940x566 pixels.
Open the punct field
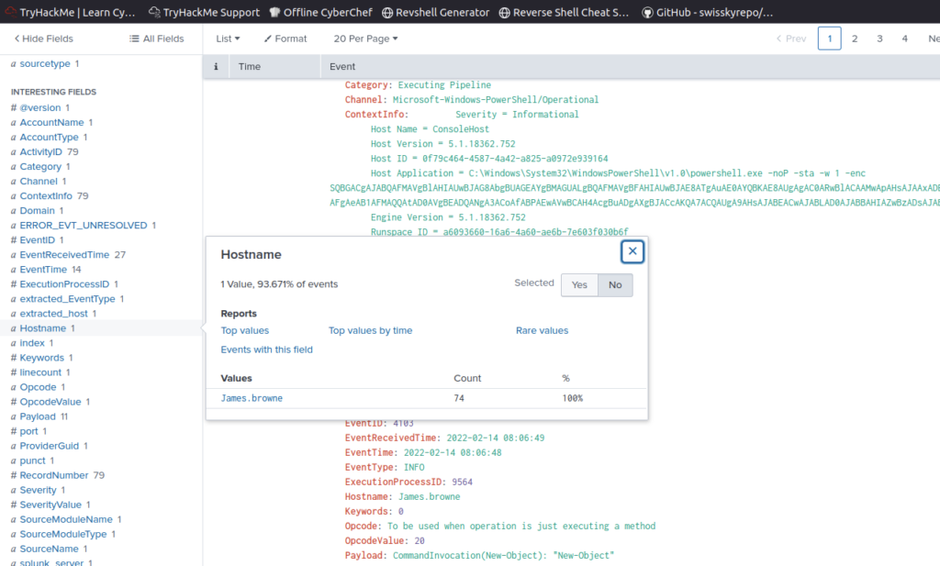[x=32, y=460]
